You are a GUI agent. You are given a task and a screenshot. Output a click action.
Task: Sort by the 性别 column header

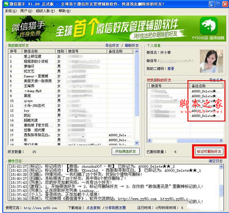(61, 51)
